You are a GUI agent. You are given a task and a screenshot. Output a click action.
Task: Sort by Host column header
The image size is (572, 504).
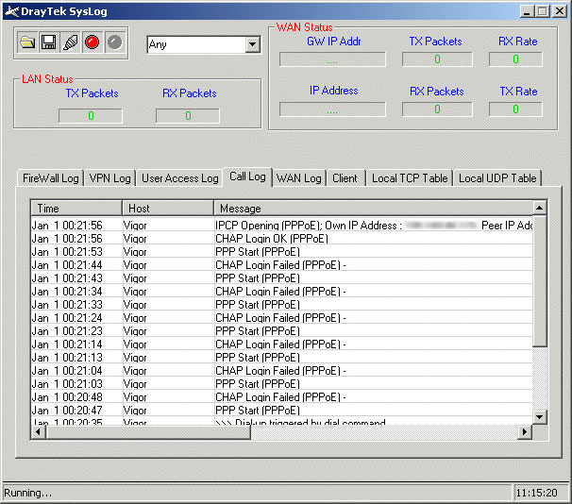(x=168, y=209)
